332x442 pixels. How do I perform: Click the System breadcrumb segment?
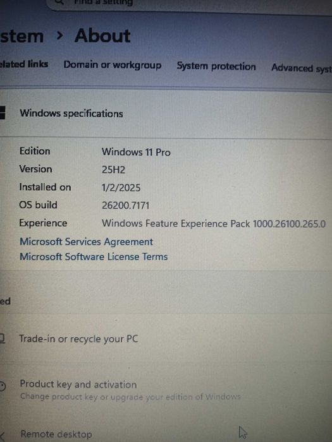tap(22, 37)
